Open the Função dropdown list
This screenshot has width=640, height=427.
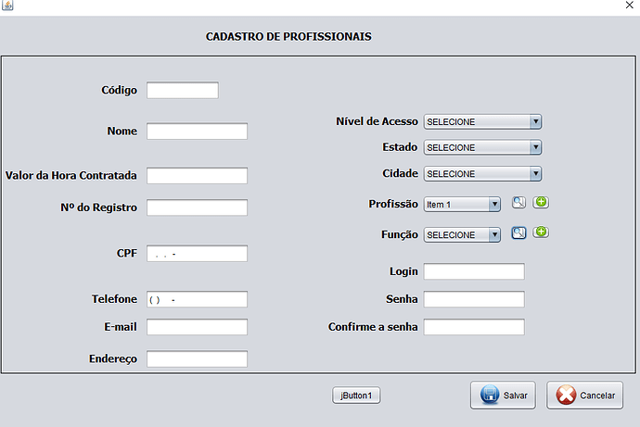point(462,234)
